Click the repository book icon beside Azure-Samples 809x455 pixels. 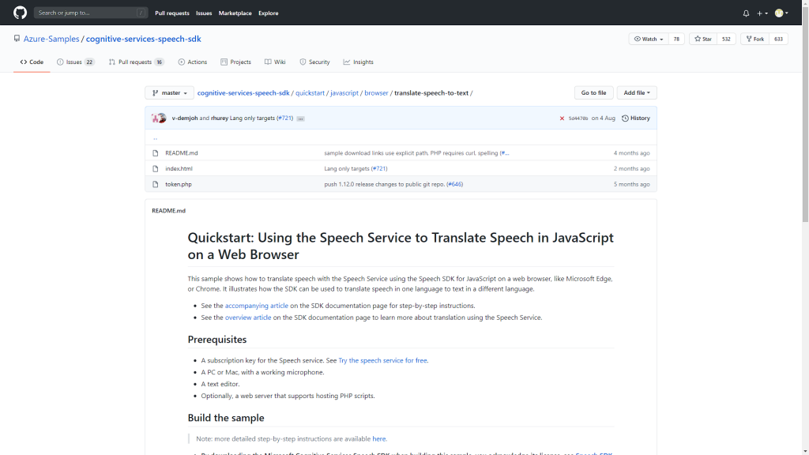(x=17, y=39)
